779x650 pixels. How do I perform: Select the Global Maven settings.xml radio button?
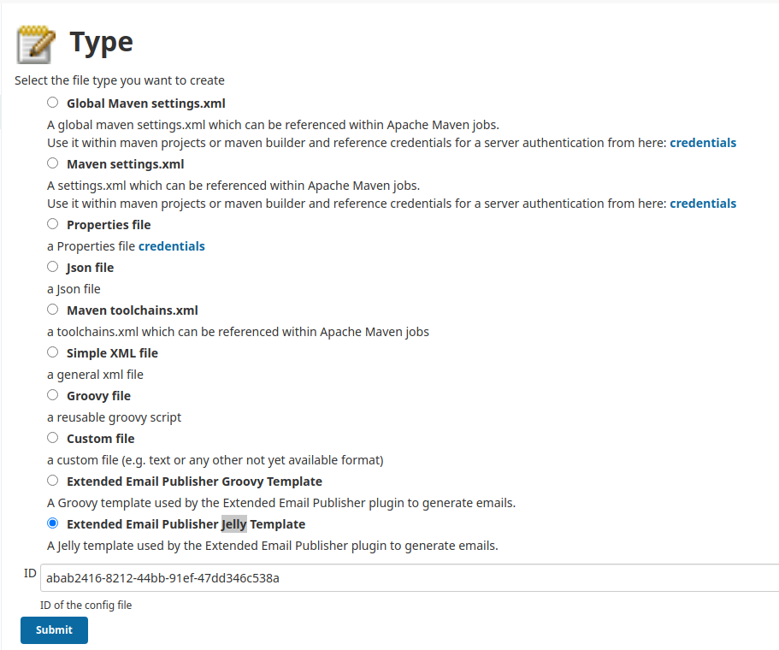(x=53, y=103)
